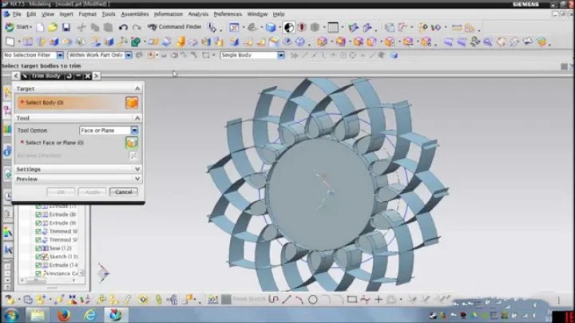This screenshot has width=575, height=323.
Task: Click the Apply button in Trim Body
Action: (92, 192)
